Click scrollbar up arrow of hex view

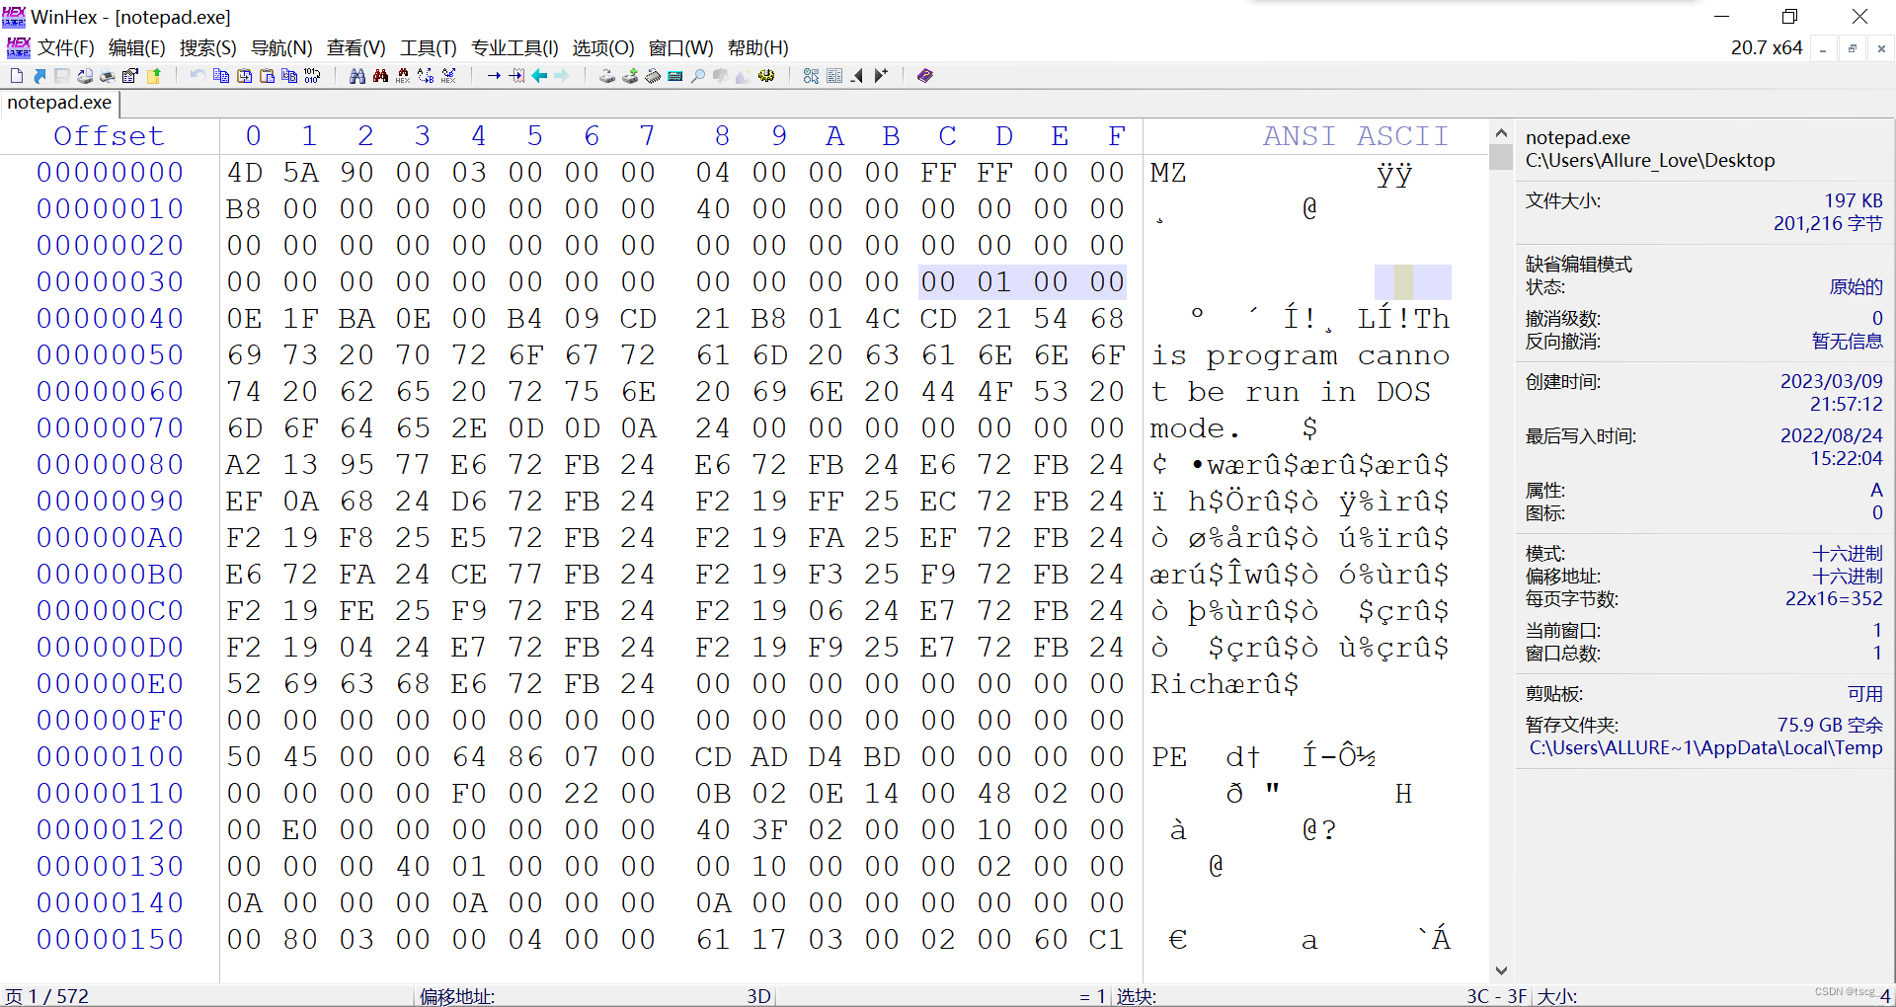click(x=1501, y=133)
